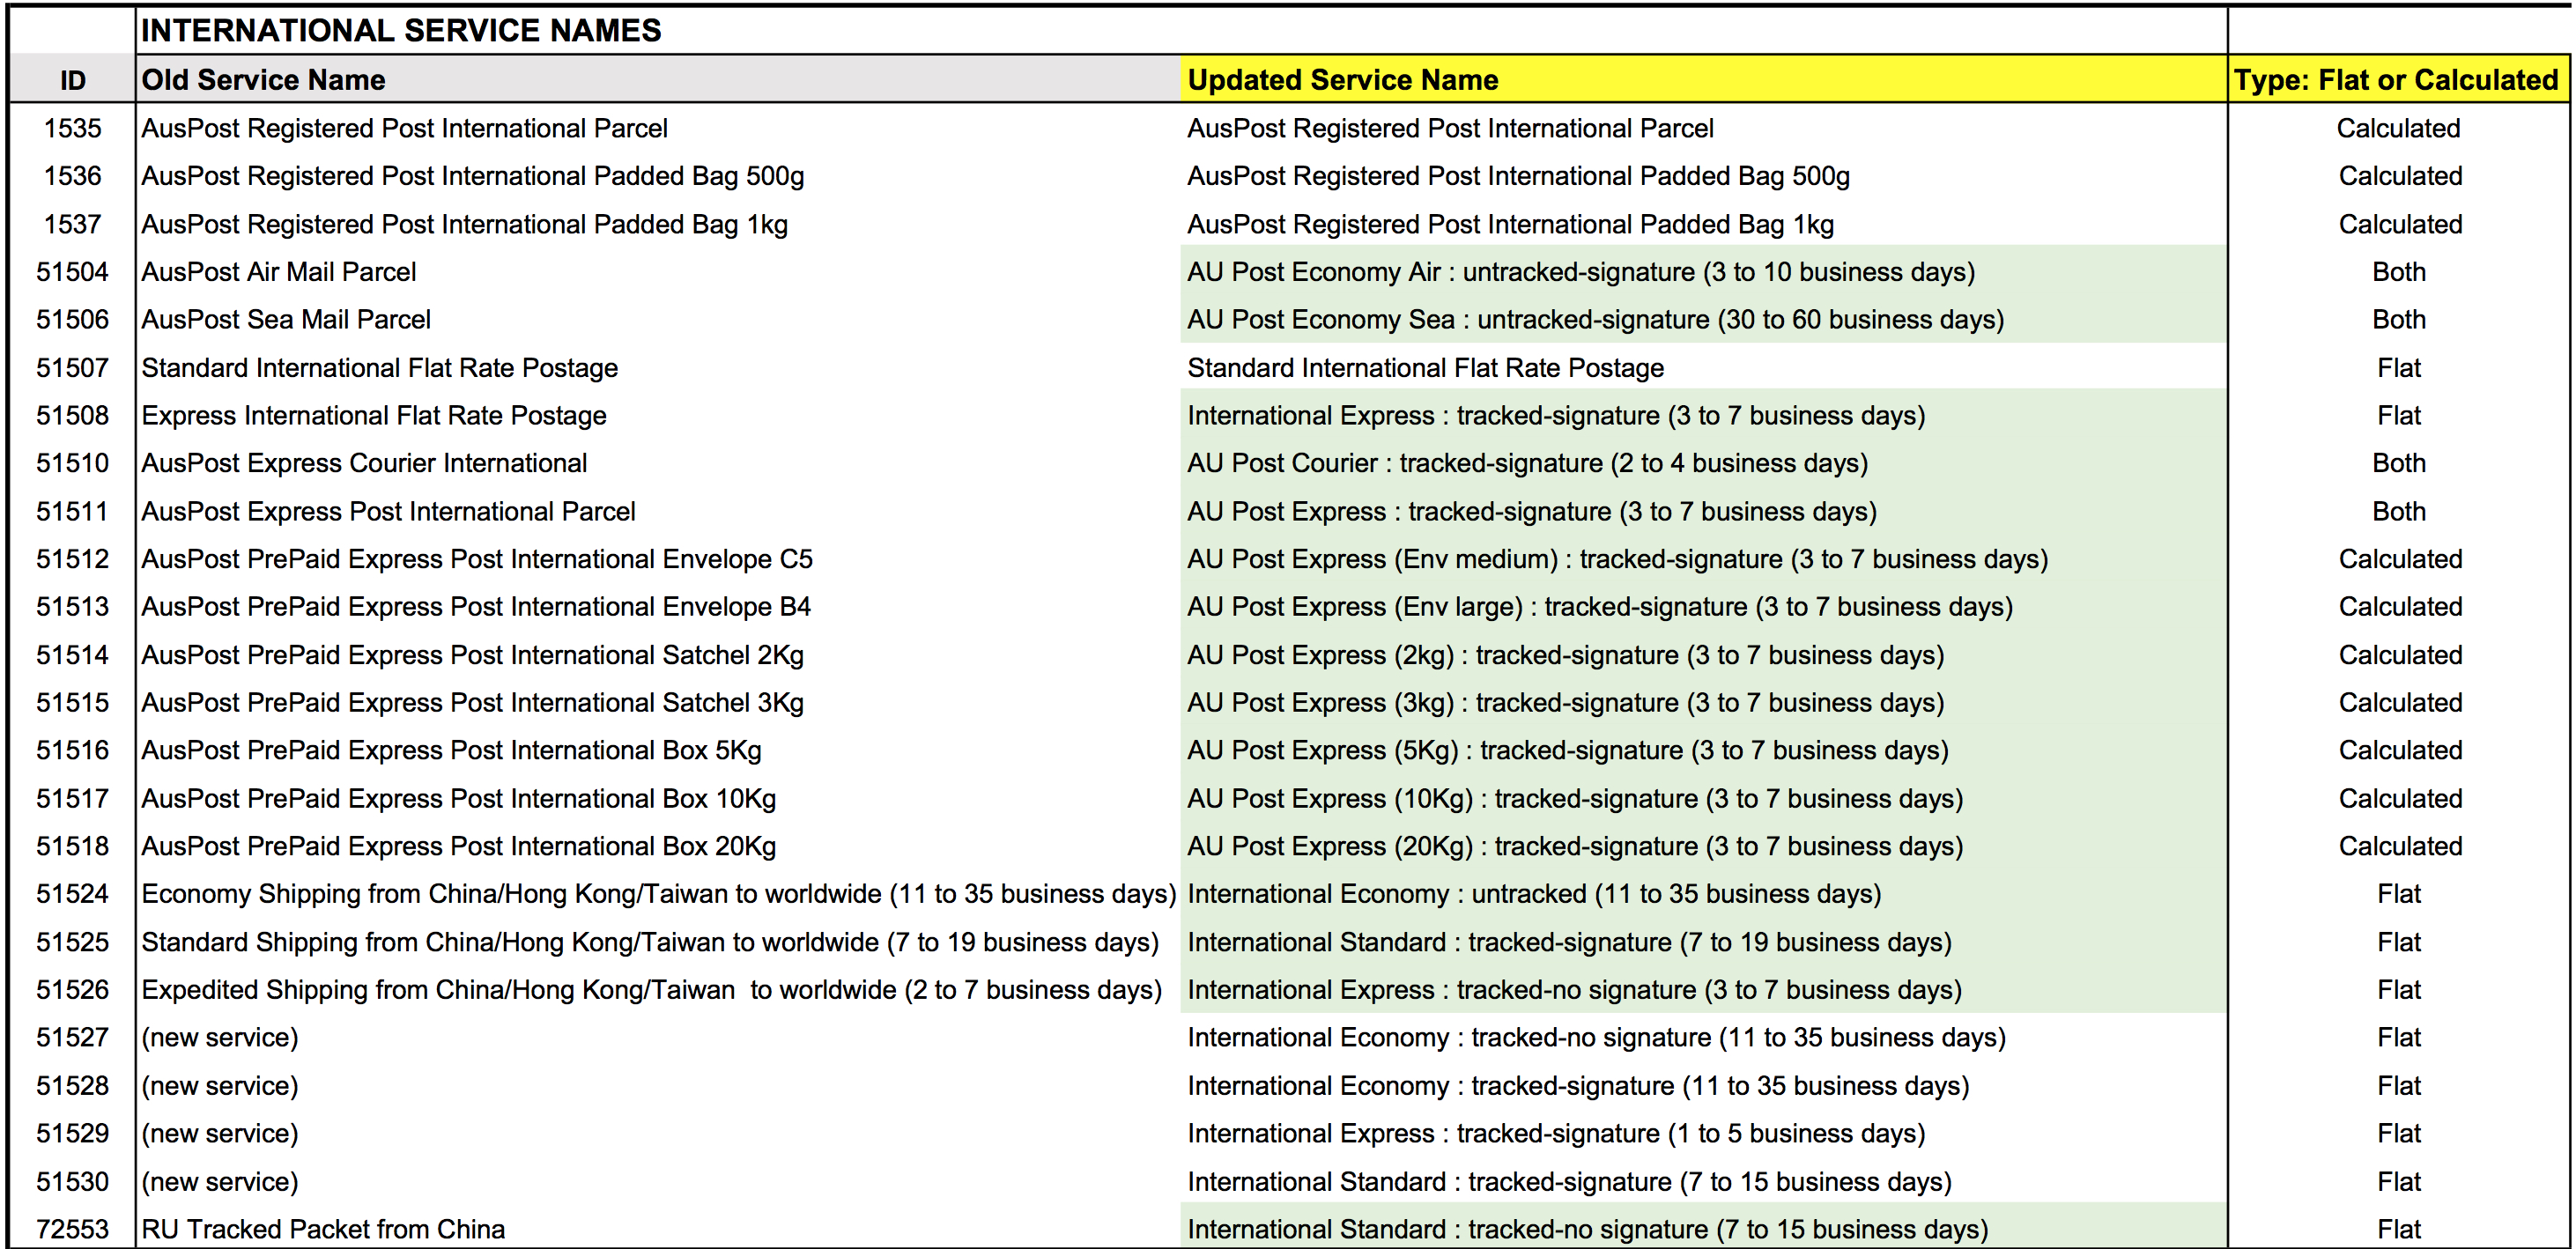Click old name 'AusPost Air Mail Parcel'
The image size is (2576, 1249).
278,272
